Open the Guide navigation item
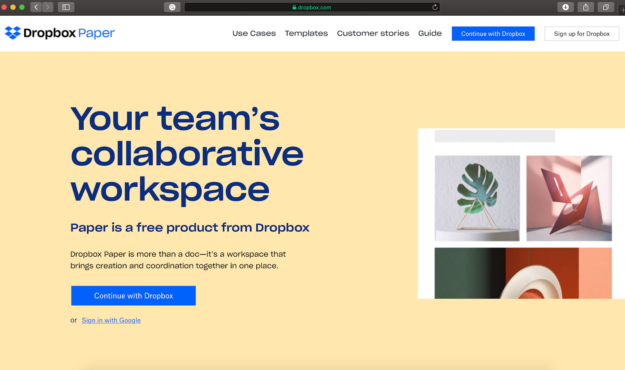Screen dimensions: 625x370 [430, 33]
